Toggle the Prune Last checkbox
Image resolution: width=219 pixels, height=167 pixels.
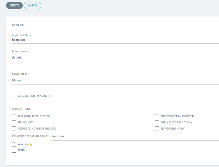pyautogui.click(x=14, y=123)
